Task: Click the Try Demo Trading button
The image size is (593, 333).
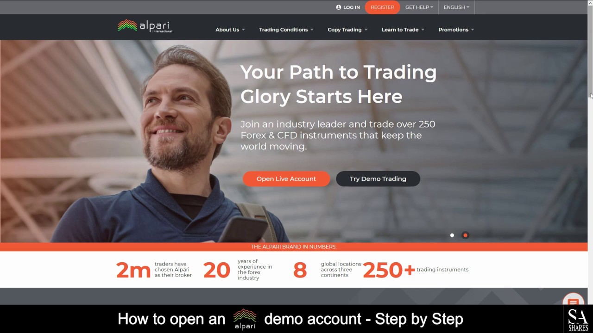Action: 378,179
